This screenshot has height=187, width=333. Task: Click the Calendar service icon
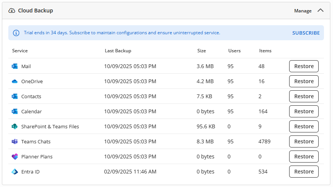15,111
